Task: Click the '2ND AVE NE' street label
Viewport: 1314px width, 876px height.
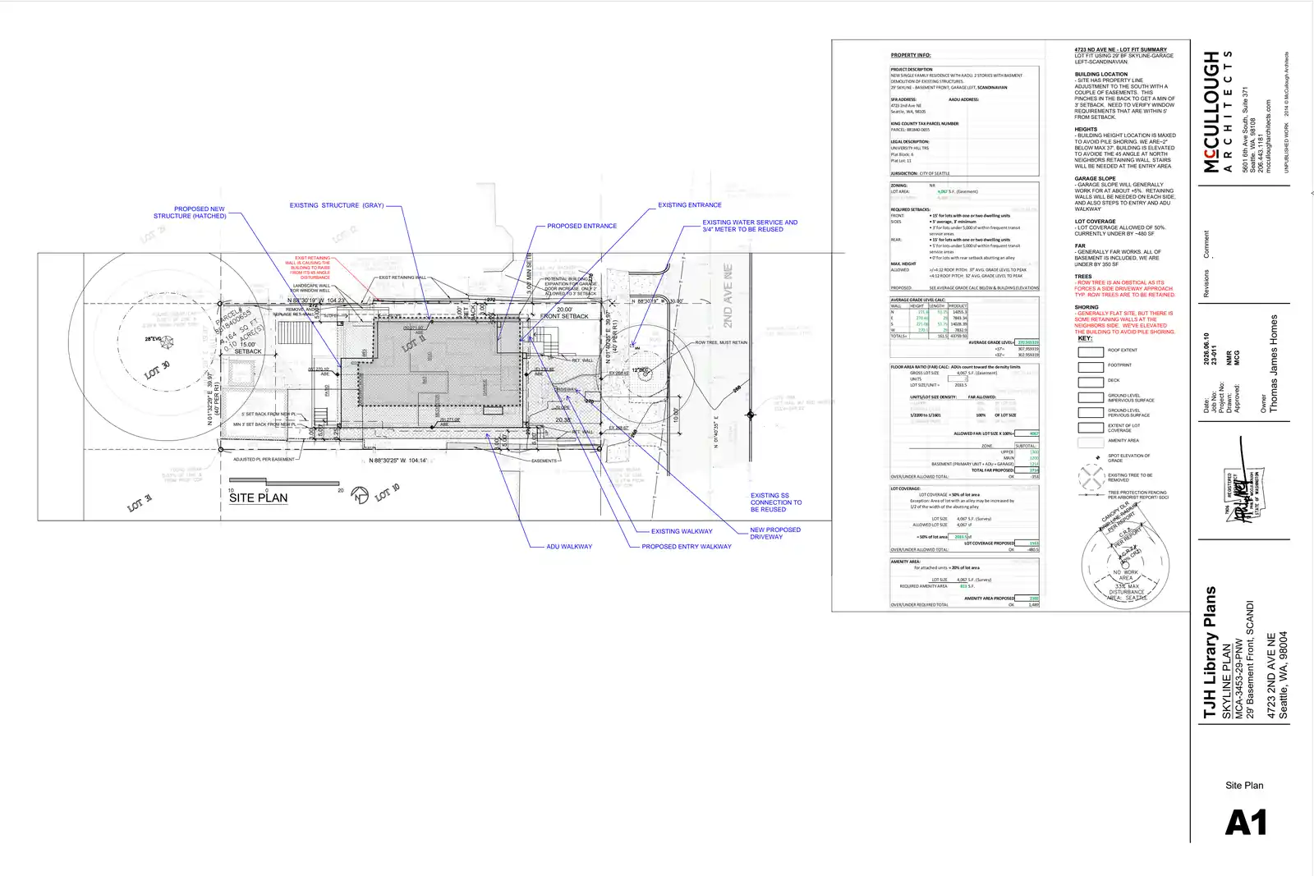Action: coord(728,296)
